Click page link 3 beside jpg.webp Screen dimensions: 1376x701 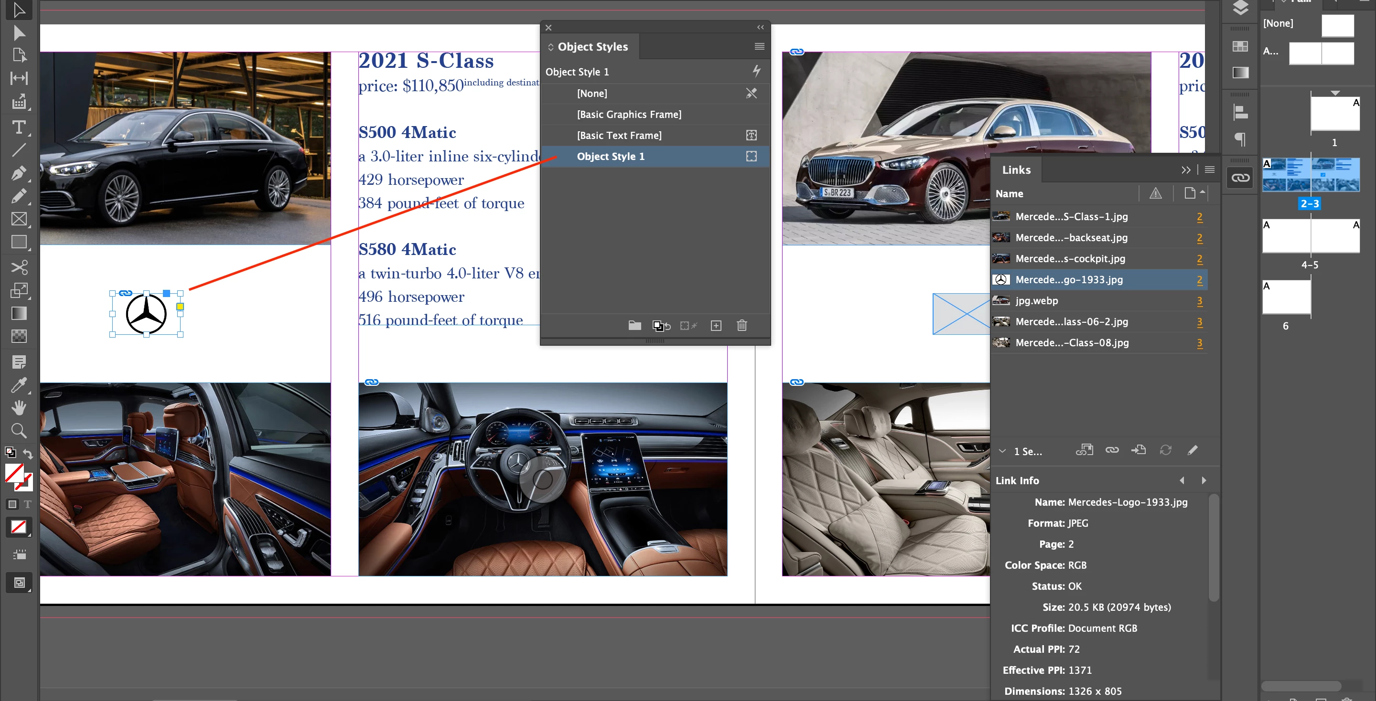[1199, 301]
